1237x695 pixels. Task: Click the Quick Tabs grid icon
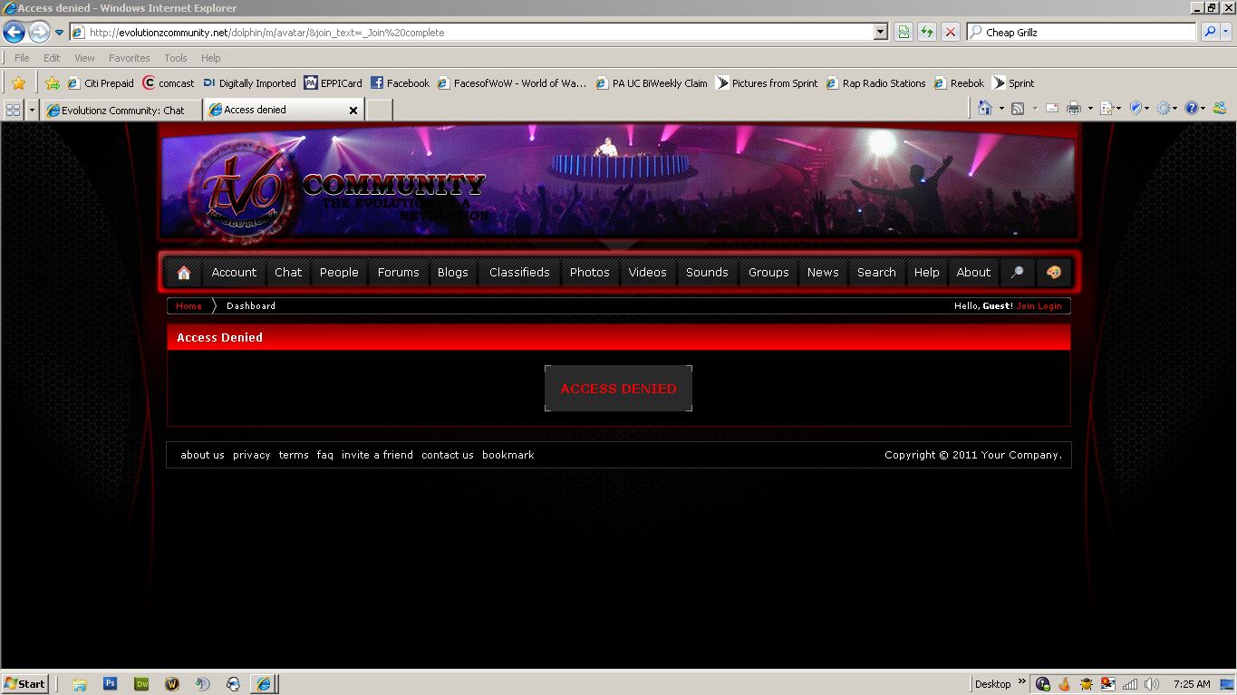(13, 110)
